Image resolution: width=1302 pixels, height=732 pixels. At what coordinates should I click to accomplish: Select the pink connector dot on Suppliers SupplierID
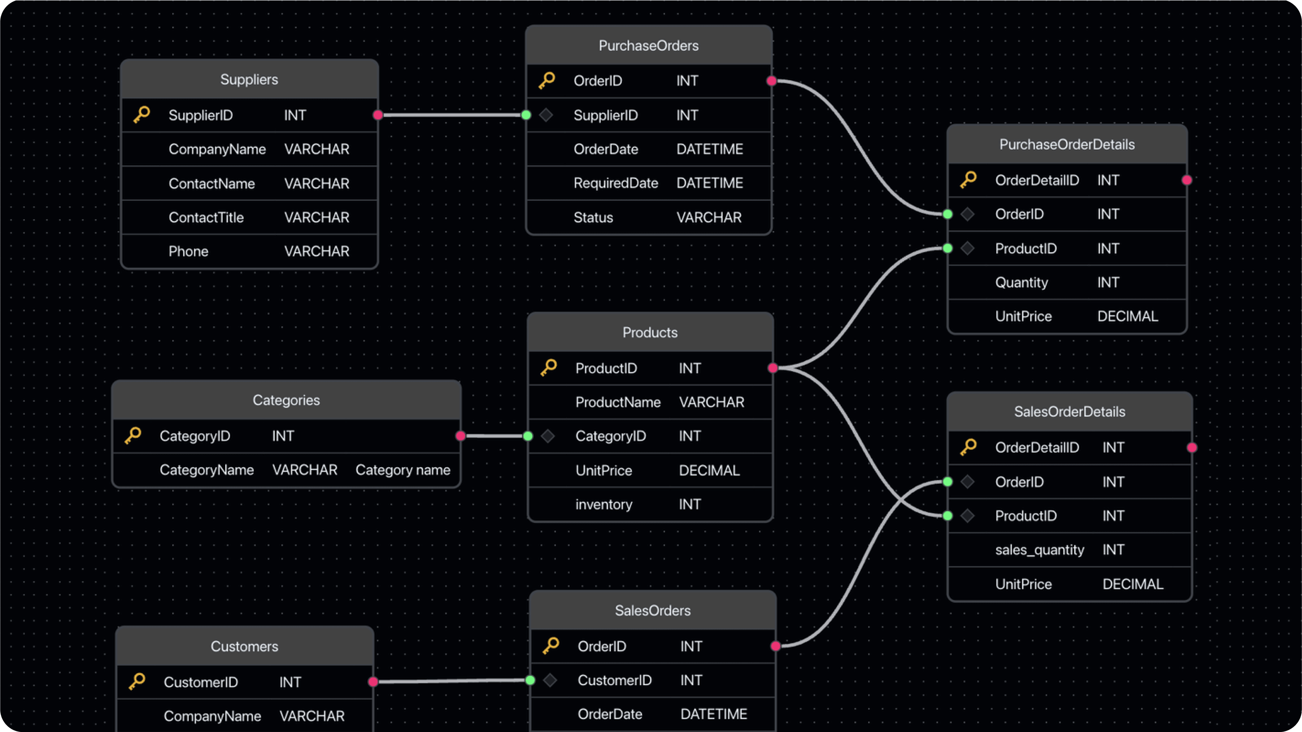coord(378,115)
